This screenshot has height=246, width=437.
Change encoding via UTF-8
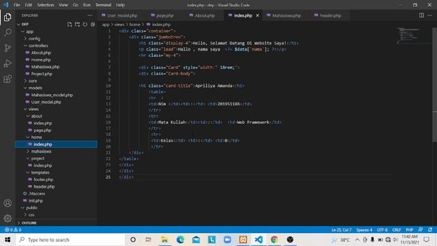(x=382, y=230)
